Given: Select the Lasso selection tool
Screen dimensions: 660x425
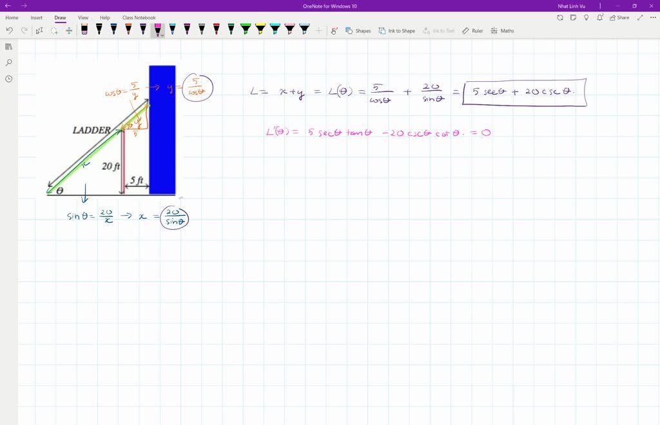Looking at the screenshot, I should pyautogui.click(x=55, y=29).
